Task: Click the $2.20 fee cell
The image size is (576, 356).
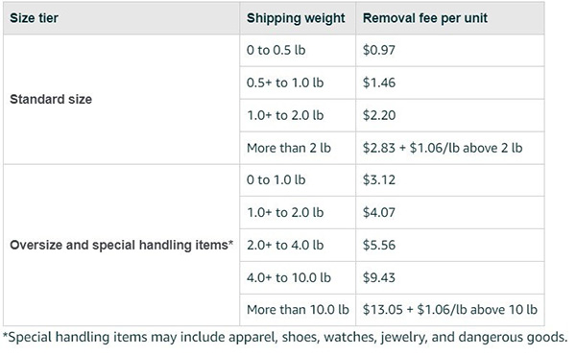Action: [450, 115]
